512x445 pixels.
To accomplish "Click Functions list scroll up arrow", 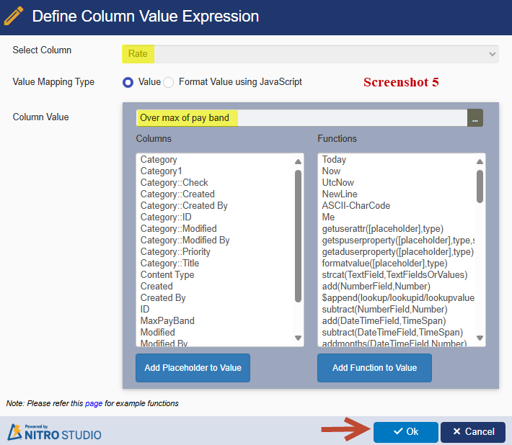I will click(x=480, y=161).
